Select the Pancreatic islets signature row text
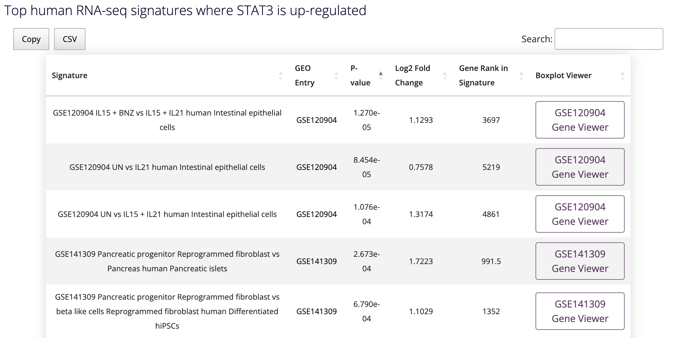Screen dimensions: 679x338 coord(167,261)
